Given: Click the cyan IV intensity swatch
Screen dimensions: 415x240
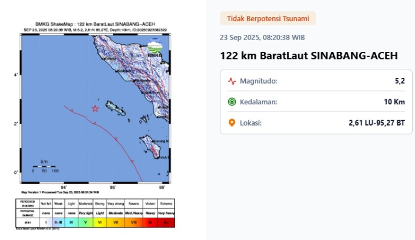Looking at the screenshot, I should coord(71,222).
